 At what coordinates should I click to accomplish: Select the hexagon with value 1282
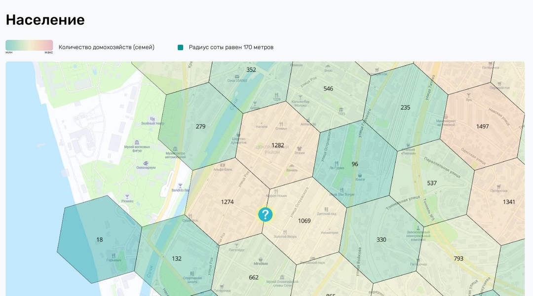coord(278,145)
